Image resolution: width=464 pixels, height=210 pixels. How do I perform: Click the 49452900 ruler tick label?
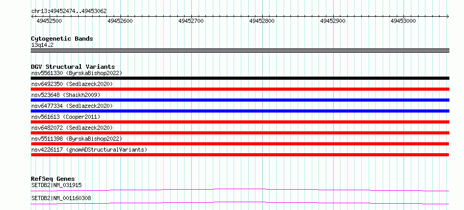(x=333, y=21)
